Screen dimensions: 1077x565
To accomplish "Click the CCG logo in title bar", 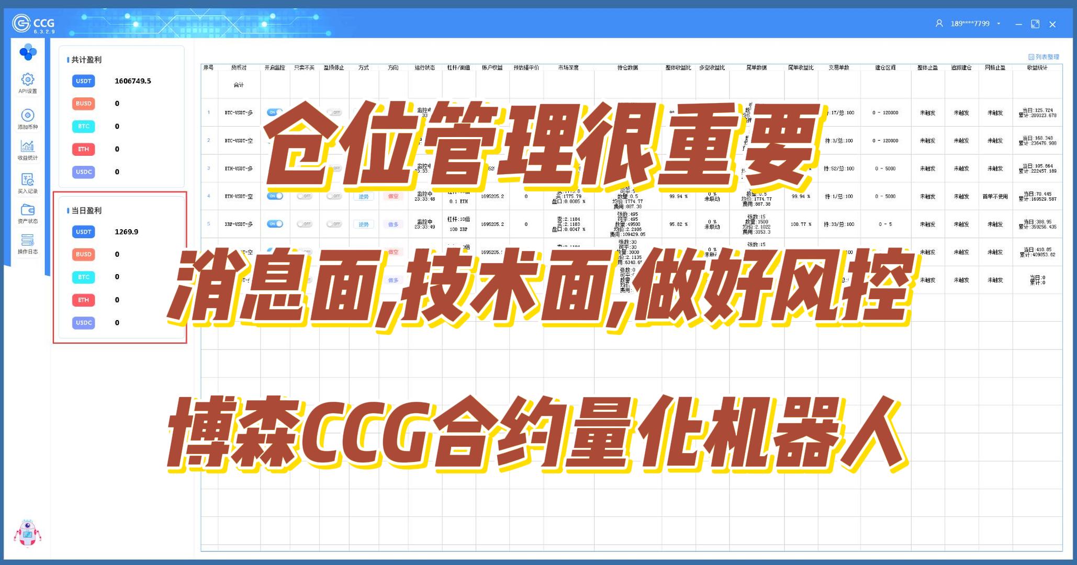I will coord(33,24).
